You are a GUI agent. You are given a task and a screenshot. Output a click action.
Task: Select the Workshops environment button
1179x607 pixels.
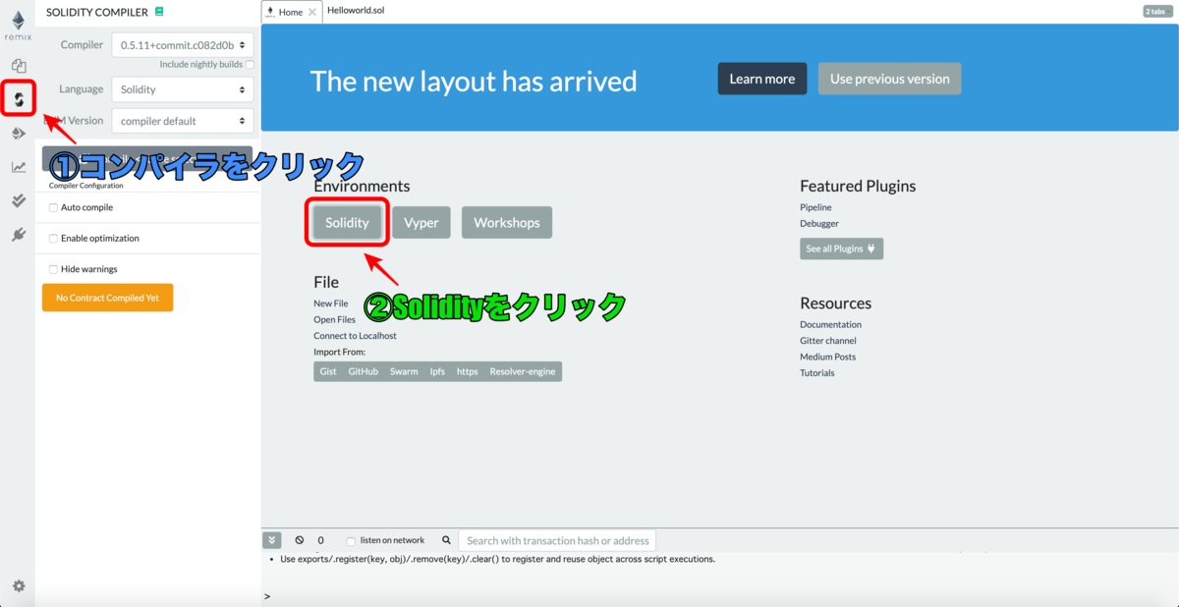click(507, 223)
